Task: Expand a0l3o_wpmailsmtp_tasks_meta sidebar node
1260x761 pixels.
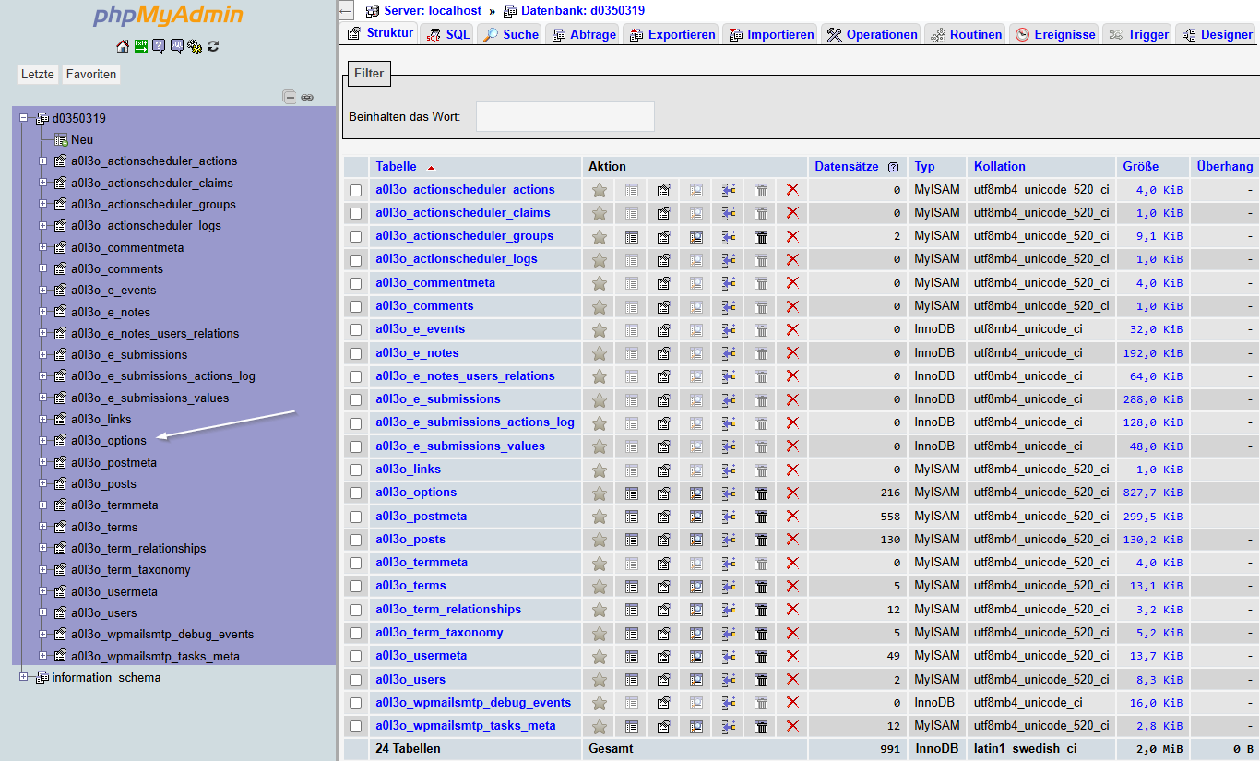Action: point(42,656)
